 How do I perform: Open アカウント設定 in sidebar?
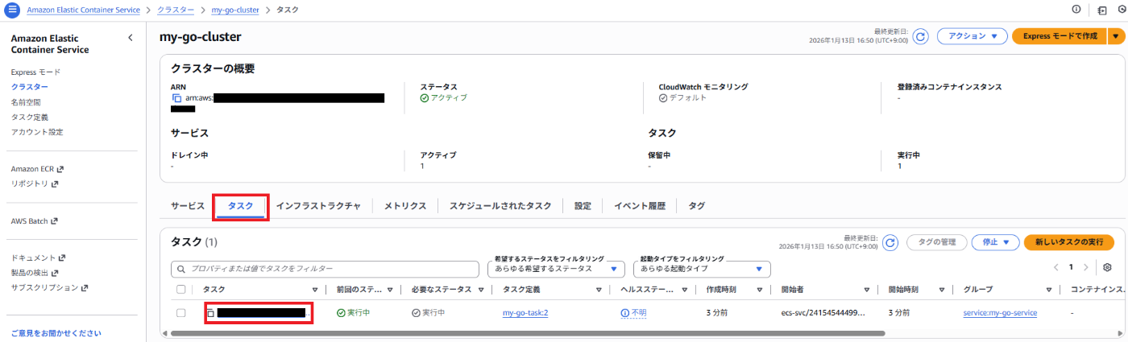point(37,132)
